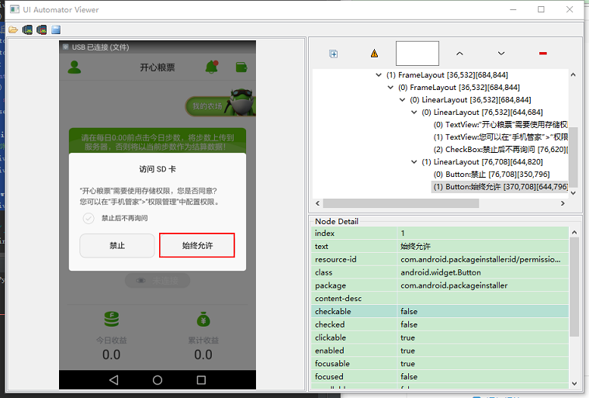Click hierarchy tree scroll right arrow
Image resolution: width=589 pixels, height=398 pixels.
pos(563,203)
